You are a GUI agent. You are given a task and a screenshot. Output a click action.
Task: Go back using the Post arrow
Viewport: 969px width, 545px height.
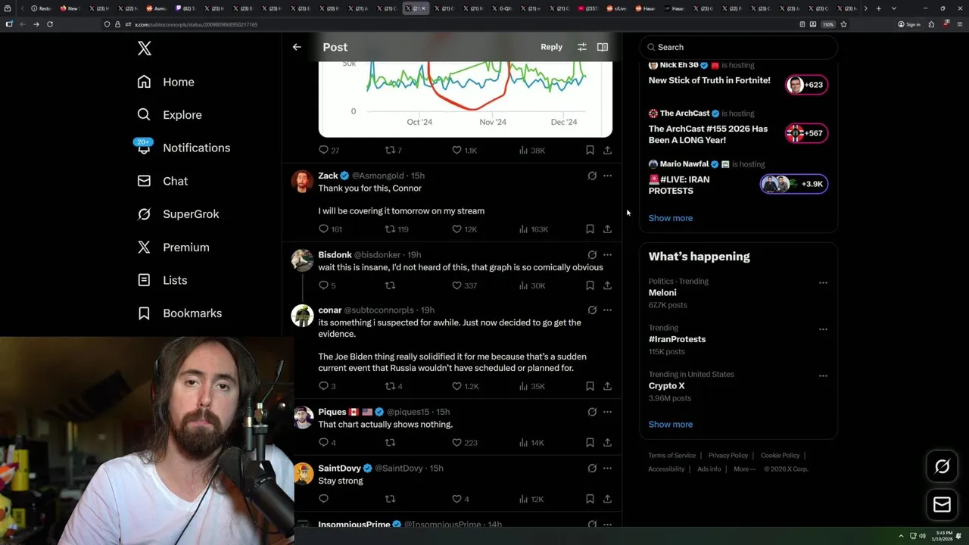point(297,47)
